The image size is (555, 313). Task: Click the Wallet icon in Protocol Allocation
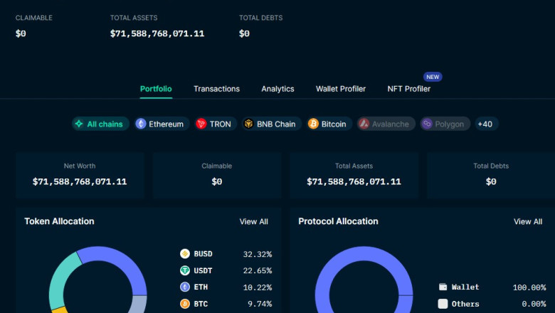click(443, 287)
